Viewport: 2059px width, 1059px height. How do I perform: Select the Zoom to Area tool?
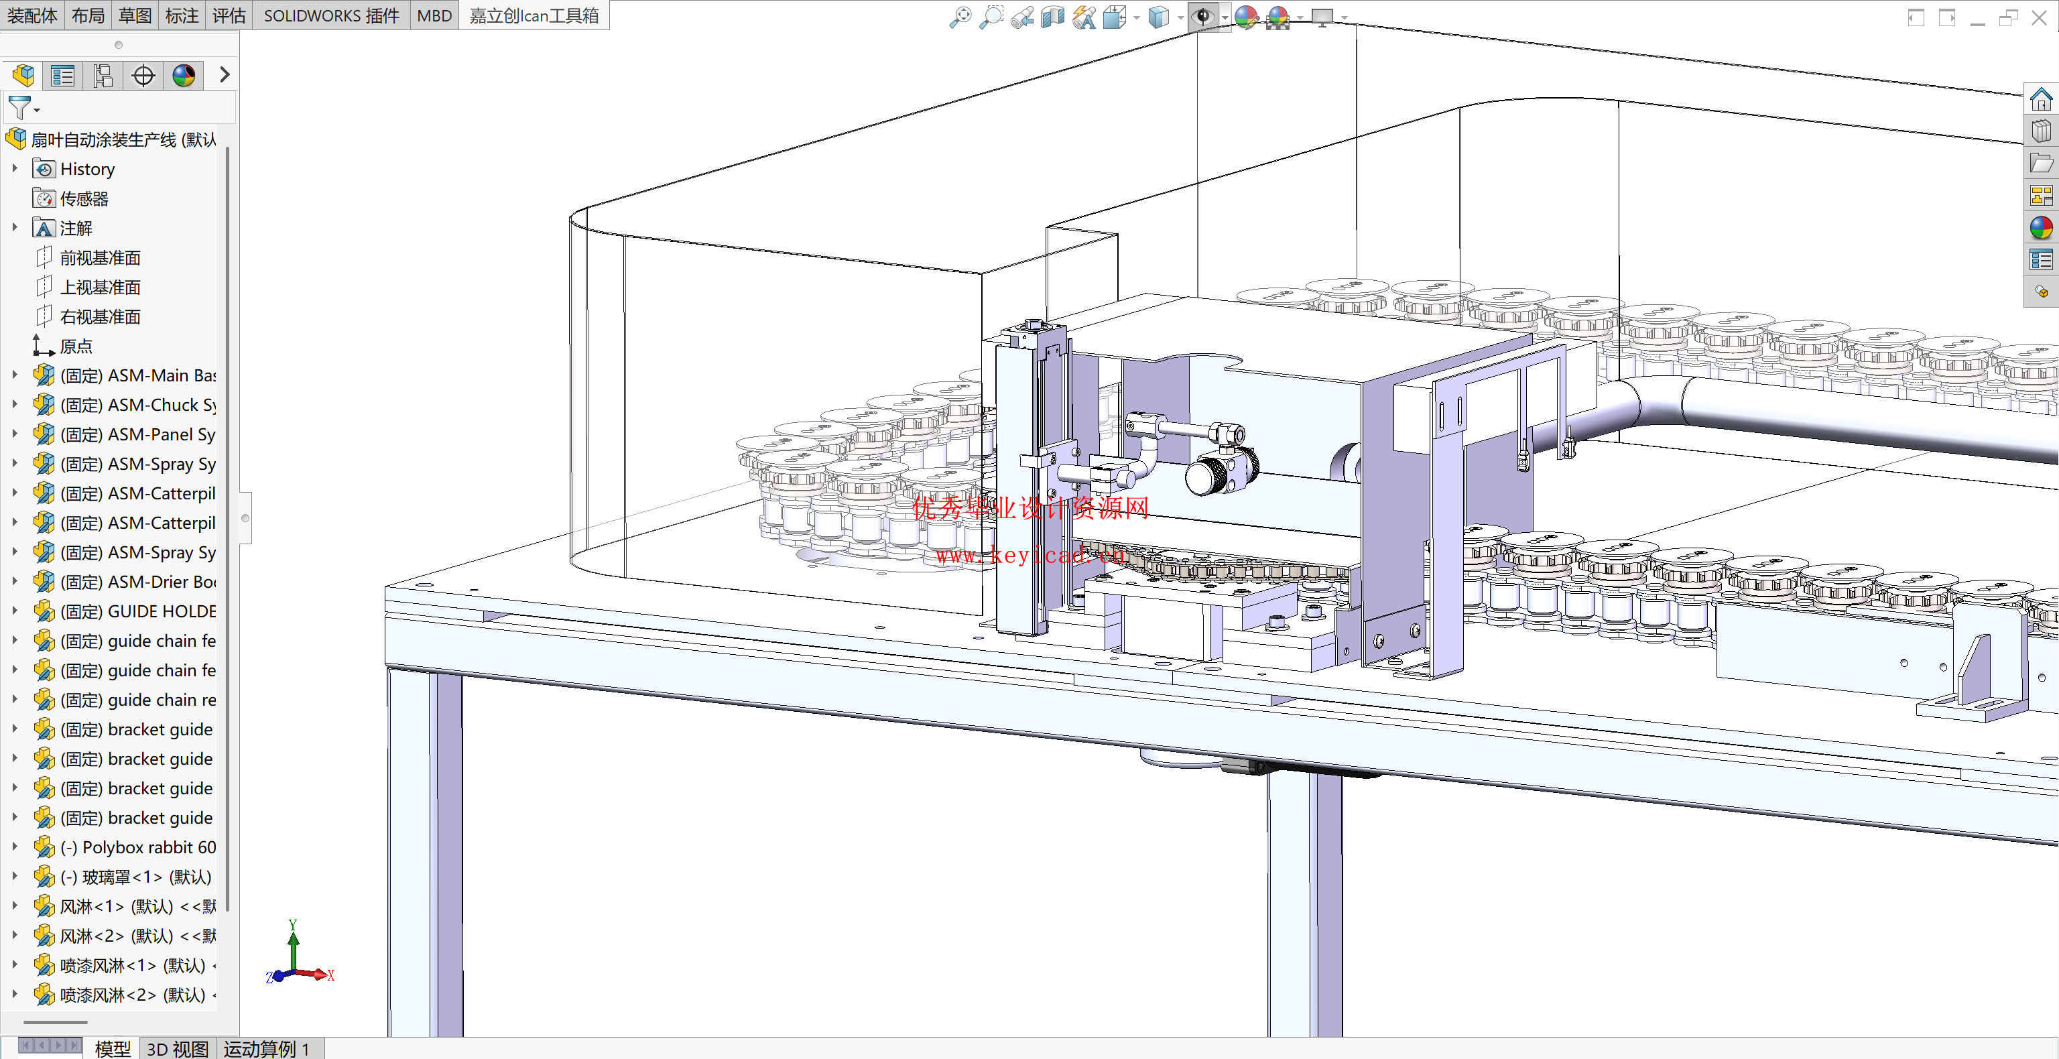pos(991,17)
